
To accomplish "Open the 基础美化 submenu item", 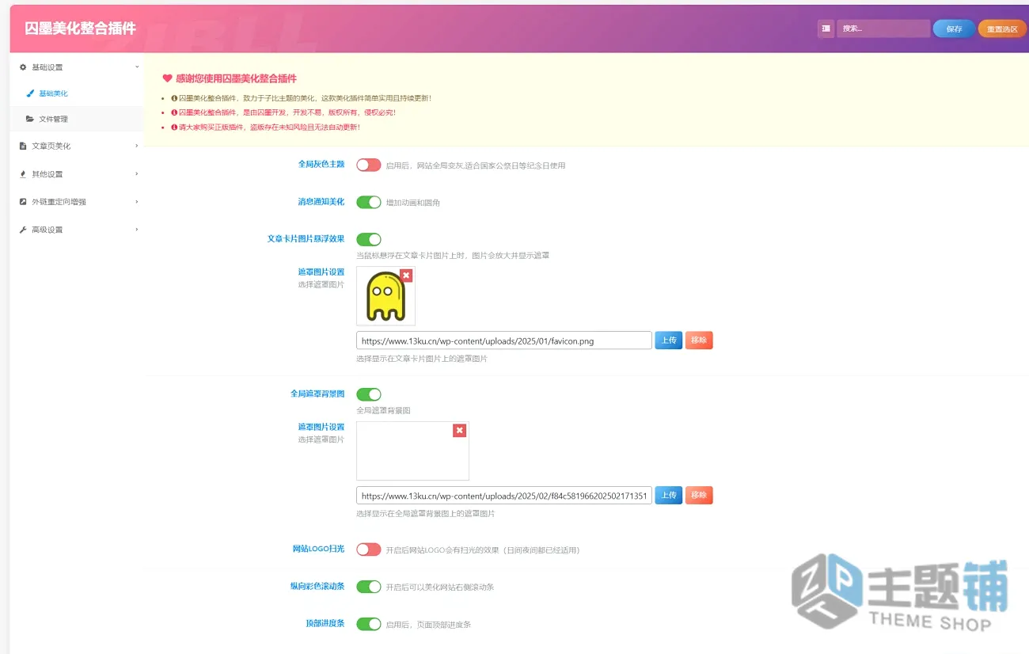I will [77, 93].
